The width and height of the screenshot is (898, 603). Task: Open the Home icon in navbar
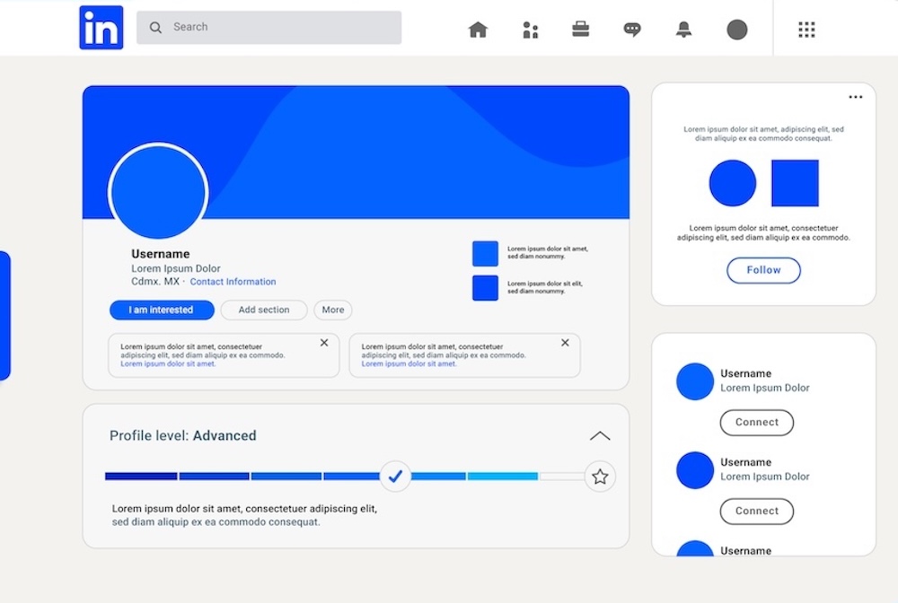[478, 30]
